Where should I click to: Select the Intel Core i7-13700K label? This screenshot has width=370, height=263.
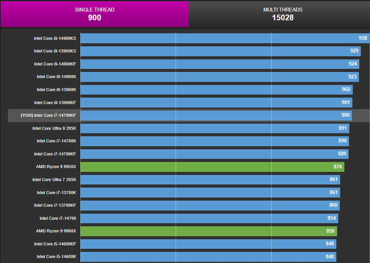click(x=56, y=193)
